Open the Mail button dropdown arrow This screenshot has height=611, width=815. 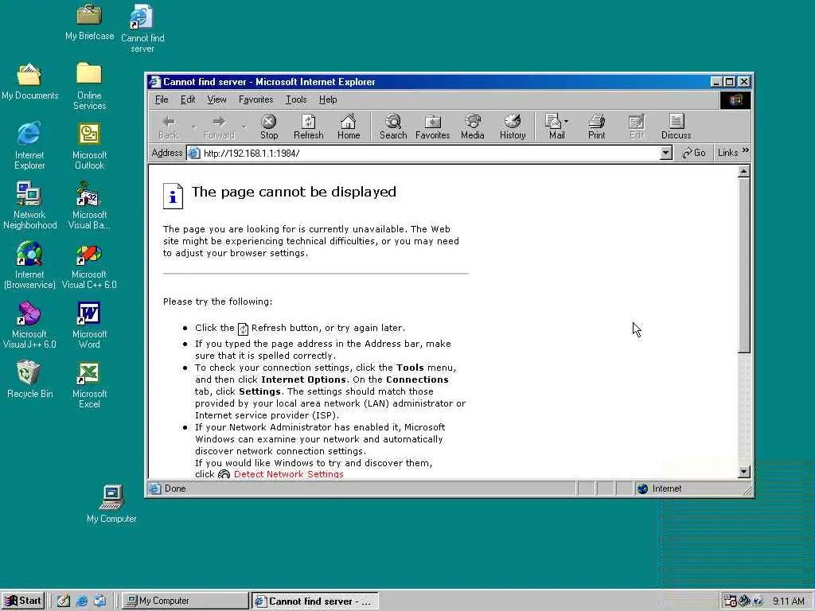(x=566, y=122)
